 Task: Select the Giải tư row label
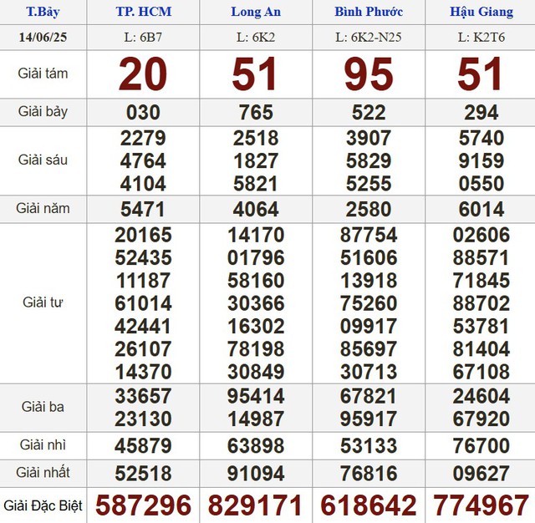pos(43,302)
